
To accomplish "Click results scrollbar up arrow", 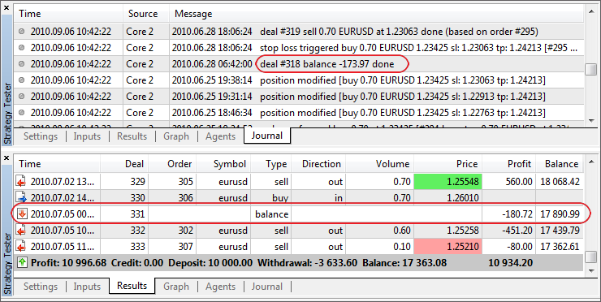I will (591, 162).
